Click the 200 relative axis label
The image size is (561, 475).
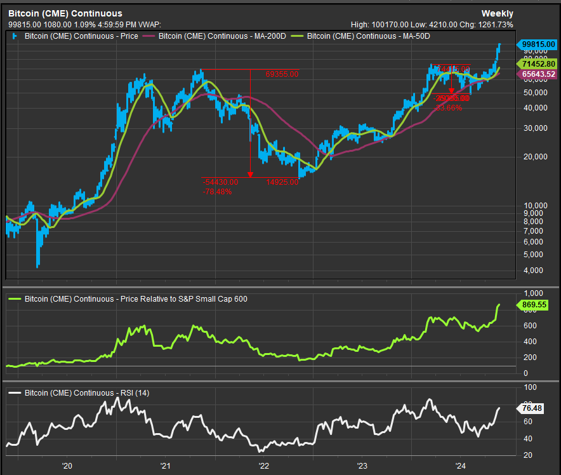(531, 358)
